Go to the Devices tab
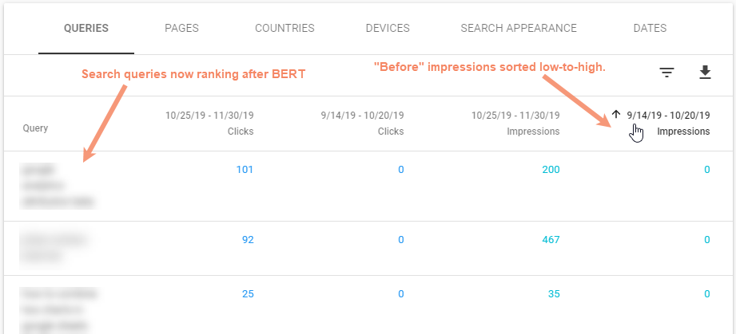 coord(388,28)
